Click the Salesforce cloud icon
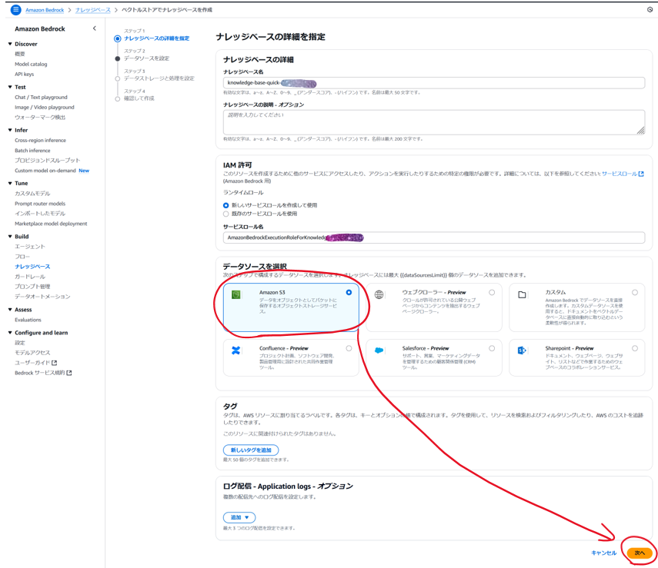658x568 pixels. [379, 350]
